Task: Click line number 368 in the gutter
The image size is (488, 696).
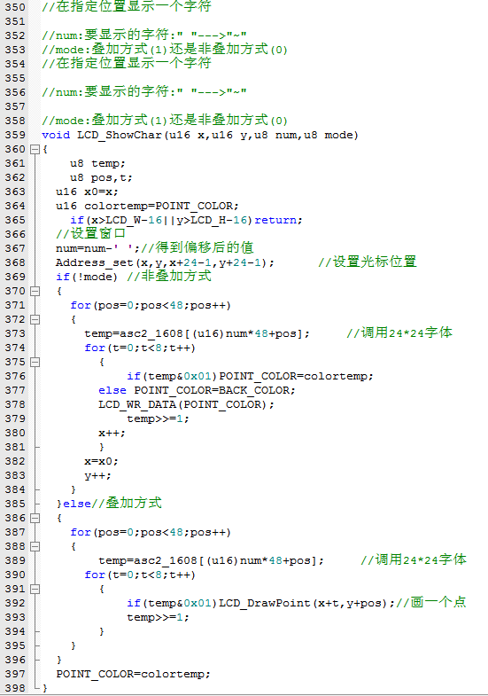Action: [15, 262]
